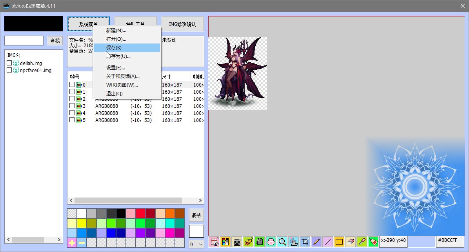Pick the transparent checkerboard swatch
Image resolution: width=469 pixels, height=252 pixels.
click(x=72, y=214)
